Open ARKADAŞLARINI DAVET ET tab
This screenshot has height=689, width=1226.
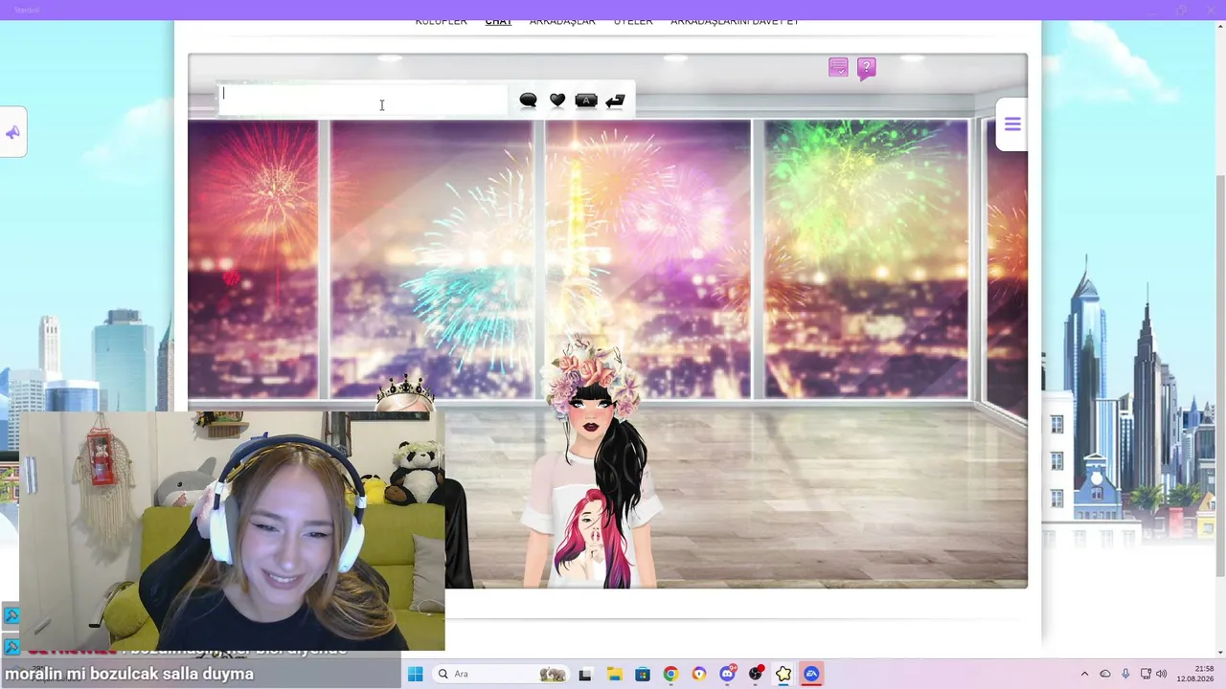[x=735, y=21]
